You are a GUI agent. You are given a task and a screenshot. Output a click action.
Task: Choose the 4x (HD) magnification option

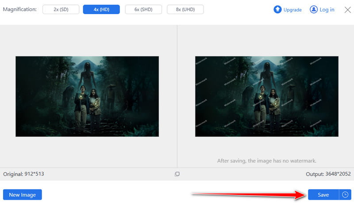point(101,9)
